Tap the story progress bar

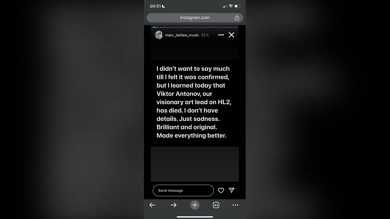tap(195, 27)
